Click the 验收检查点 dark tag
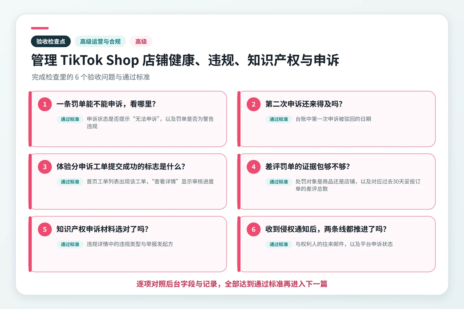 pyautogui.click(x=51, y=41)
